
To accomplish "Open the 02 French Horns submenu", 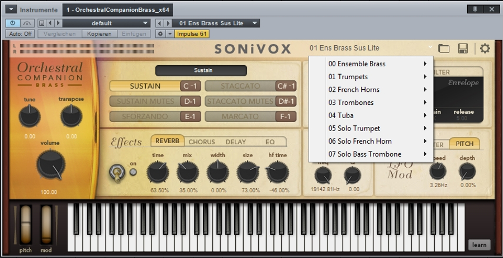I will coord(371,90).
